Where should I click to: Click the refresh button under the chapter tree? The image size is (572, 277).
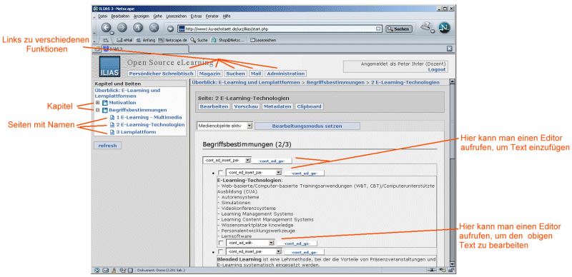(x=108, y=146)
